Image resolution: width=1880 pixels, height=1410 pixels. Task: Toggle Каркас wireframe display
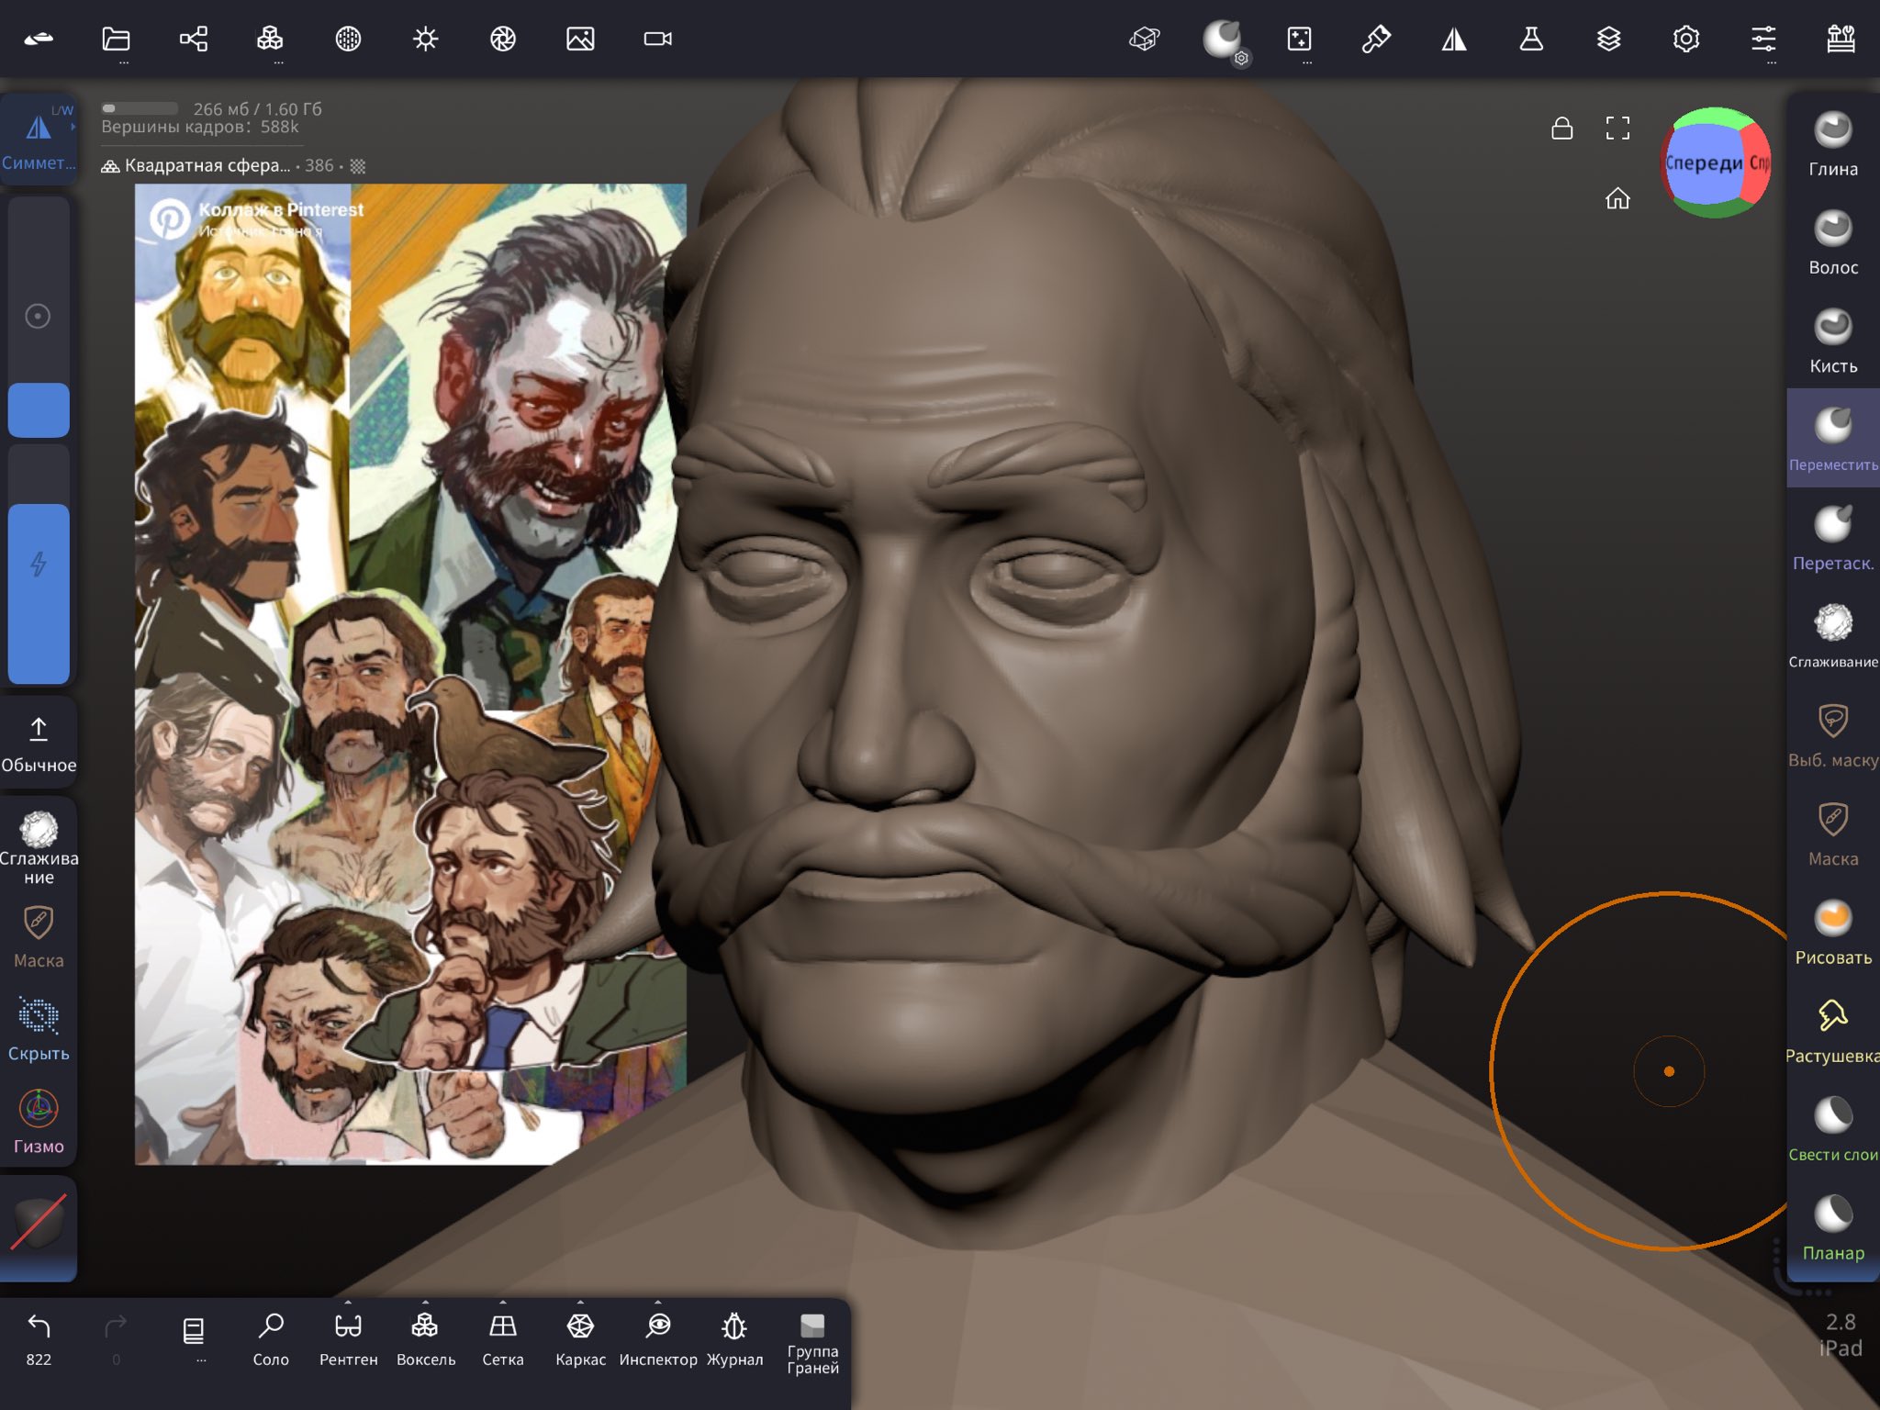(x=580, y=1337)
